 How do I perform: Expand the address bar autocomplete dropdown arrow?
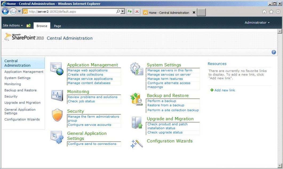123,11
